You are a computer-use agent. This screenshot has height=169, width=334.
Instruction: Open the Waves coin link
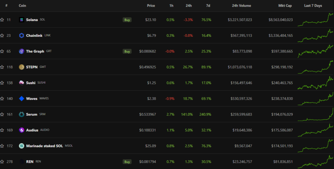[x=32, y=99]
